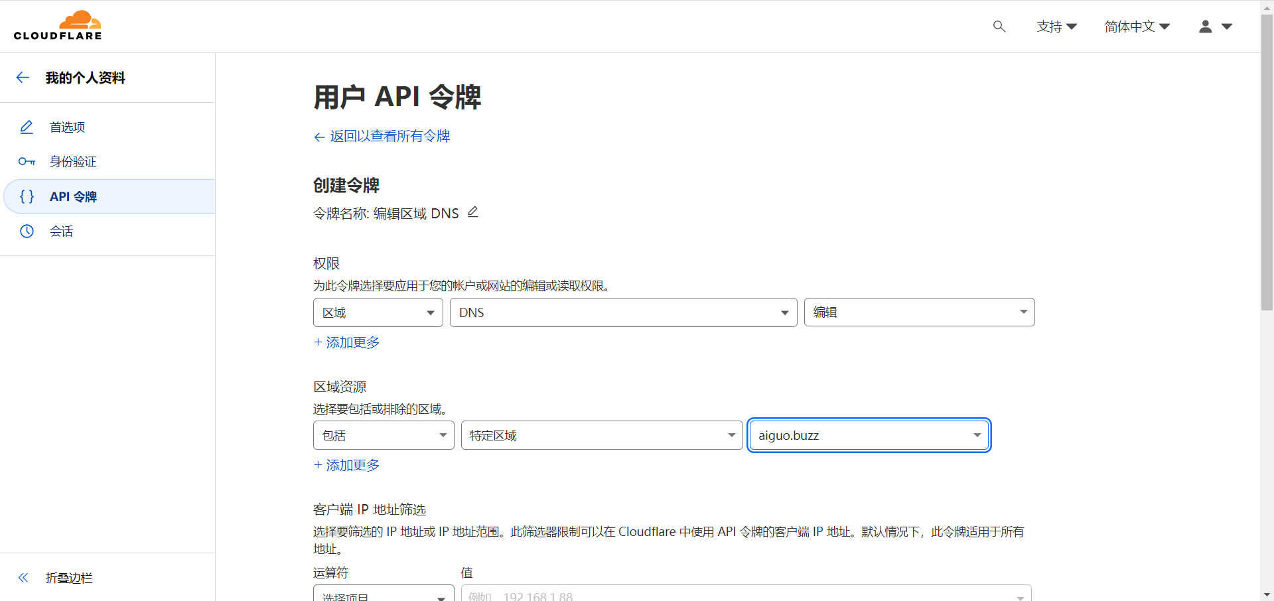This screenshot has width=1274, height=601.
Task: Click the page vertical scrollbar
Action: (x=1267, y=166)
